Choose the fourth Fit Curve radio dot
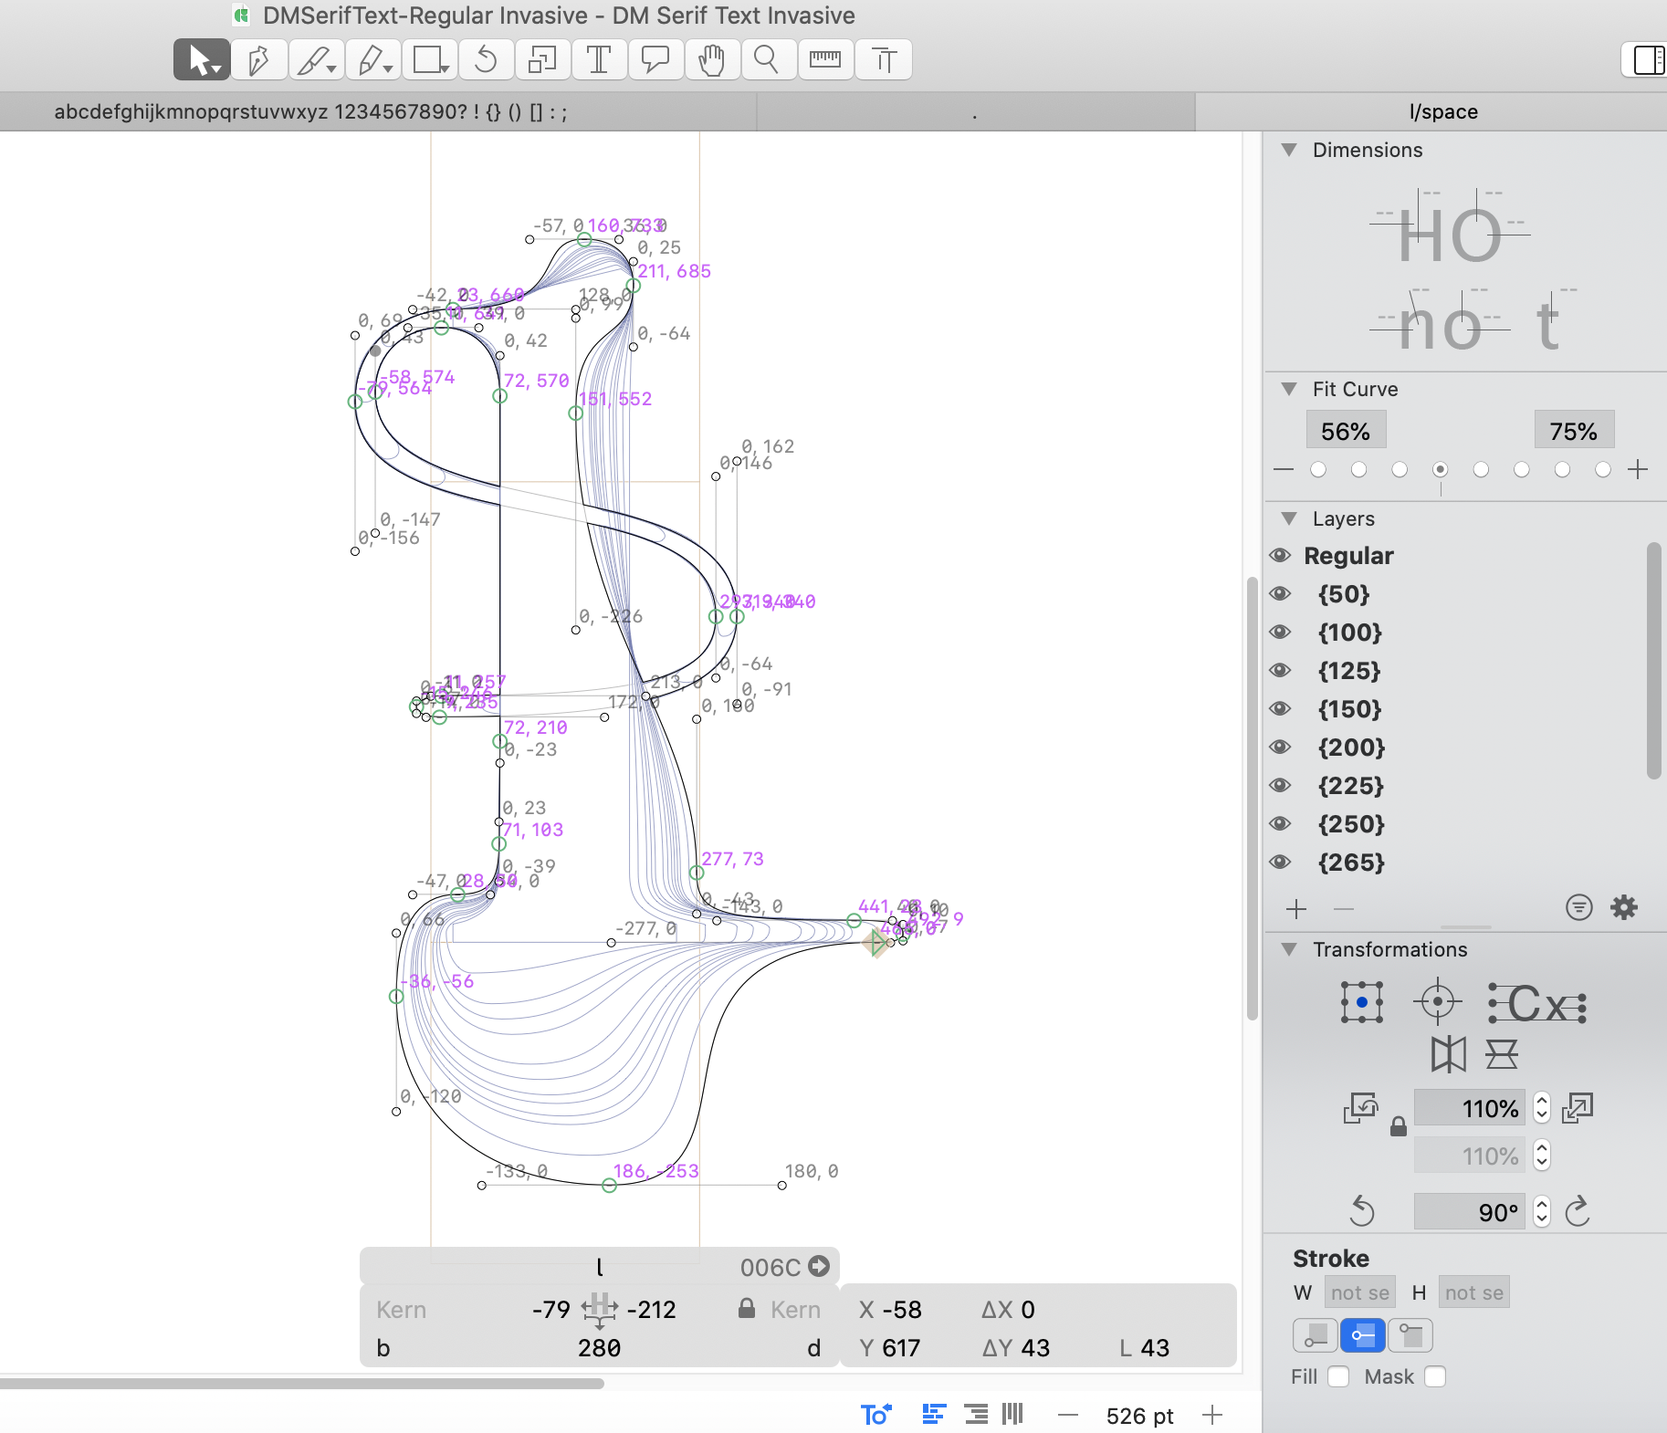Viewport: 1667px width, 1433px height. click(x=1440, y=469)
